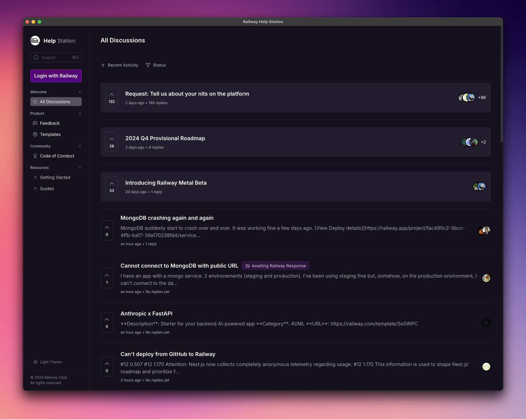Screen dimensions: 526x419
Task: Open Introducing Railway Metal Beta discussion
Action: click(166, 183)
